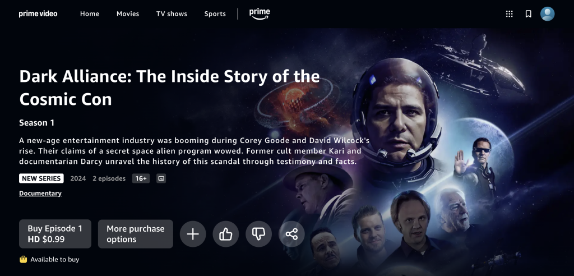Click the Prime logo in navigation

[260, 14]
